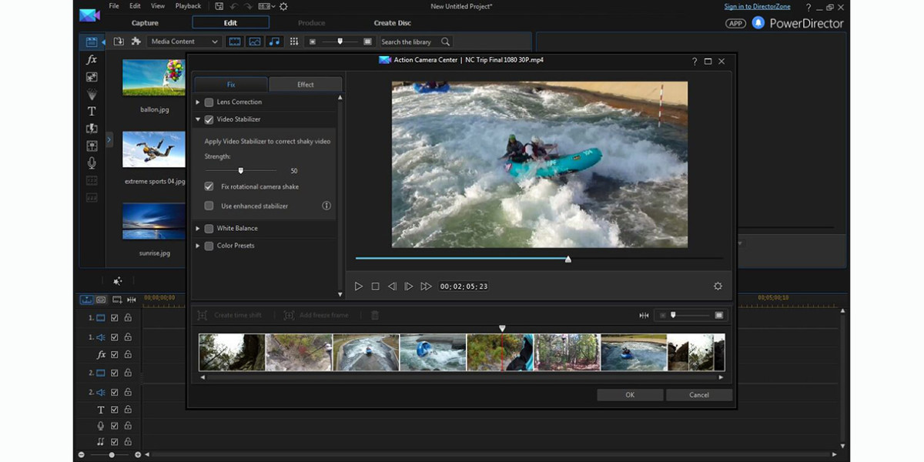The image size is (924, 462).
Task: Toggle the White Balance checkbox
Action: click(209, 228)
